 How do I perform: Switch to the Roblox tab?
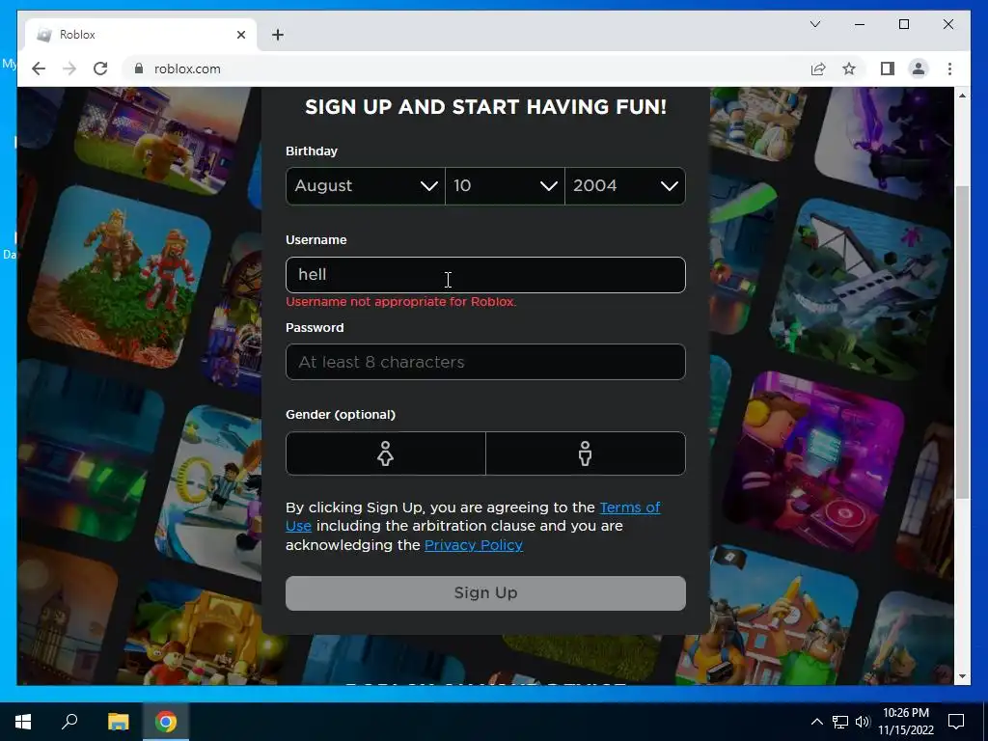(141, 35)
